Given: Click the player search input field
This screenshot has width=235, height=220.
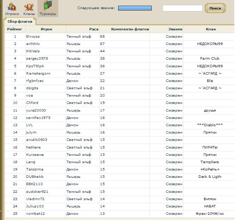Looking at the screenshot, I should (x=182, y=8).
